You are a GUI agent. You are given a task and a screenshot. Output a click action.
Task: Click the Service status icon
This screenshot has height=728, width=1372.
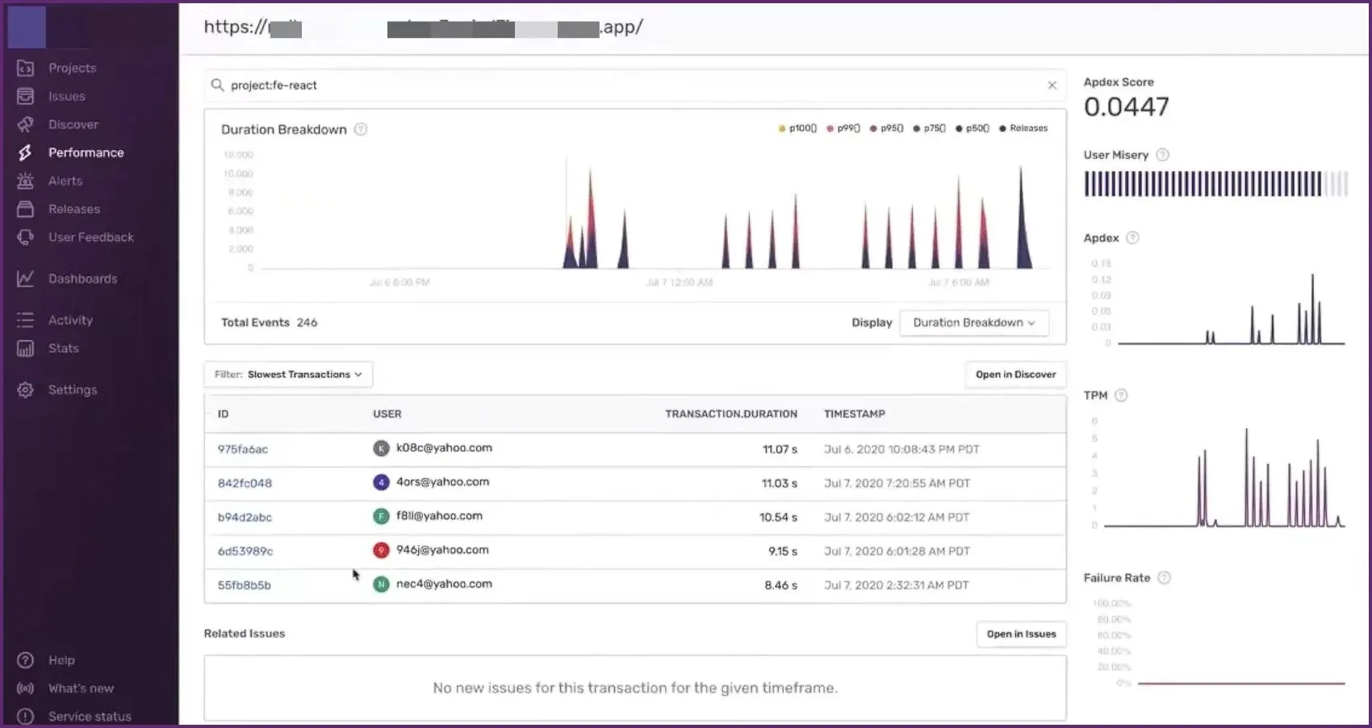[26, 717]
